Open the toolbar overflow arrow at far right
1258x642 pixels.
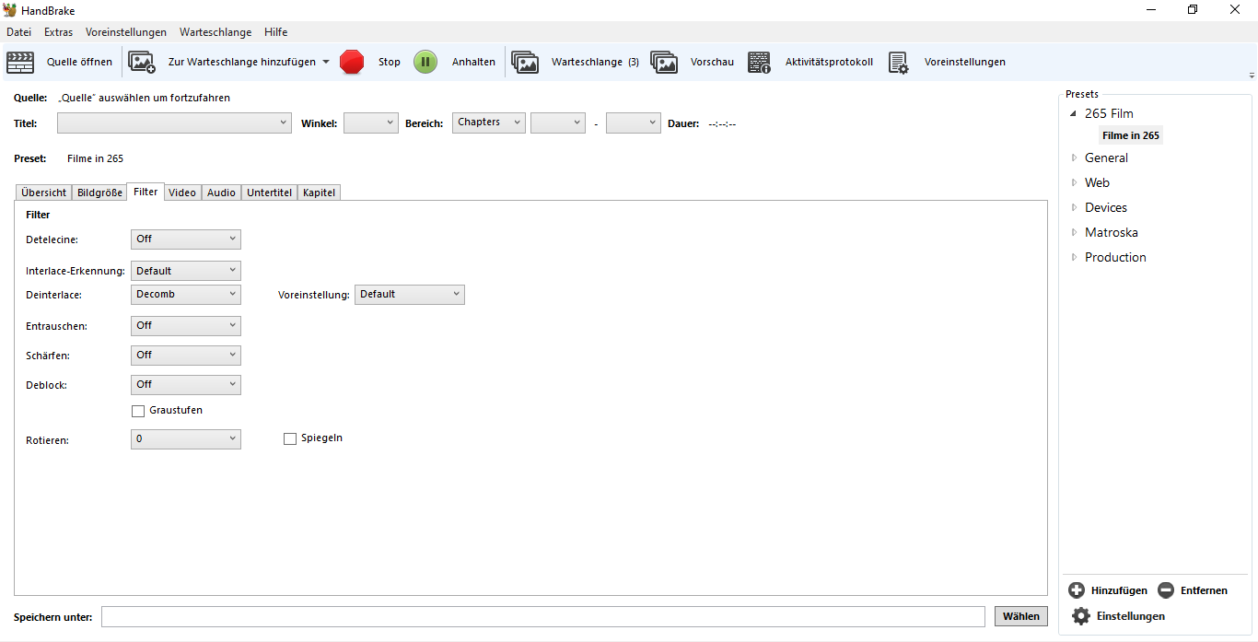(x=1252, y=76)
